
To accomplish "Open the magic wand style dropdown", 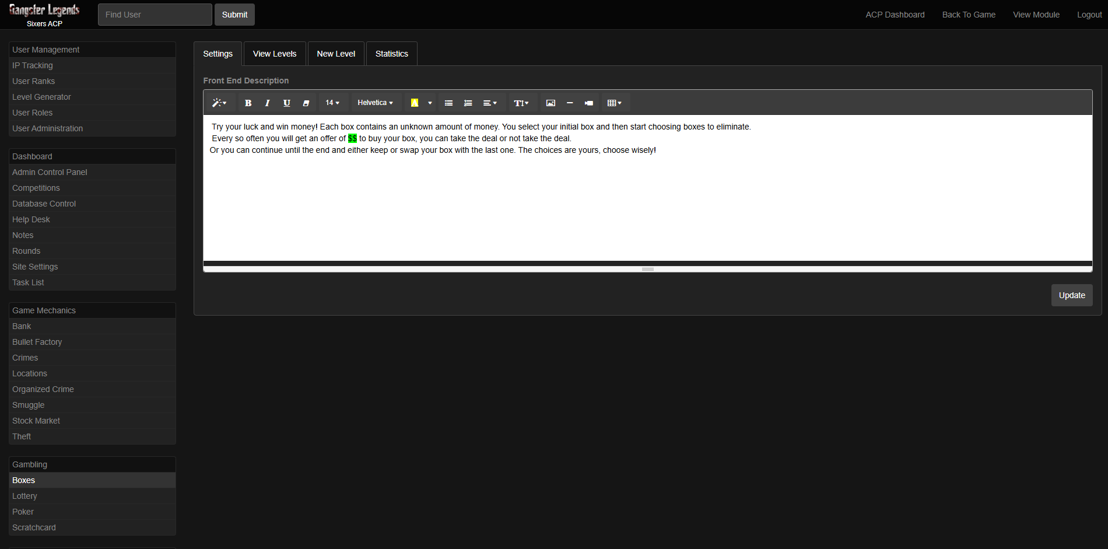I will pos(219,103).
